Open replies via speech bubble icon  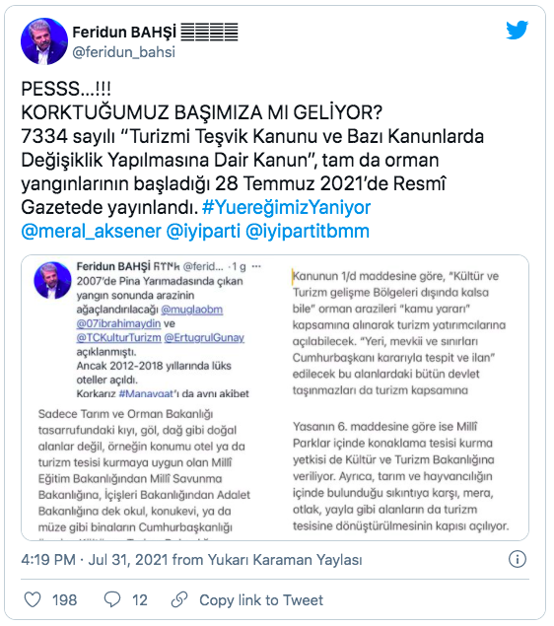[x=112, y=599]
